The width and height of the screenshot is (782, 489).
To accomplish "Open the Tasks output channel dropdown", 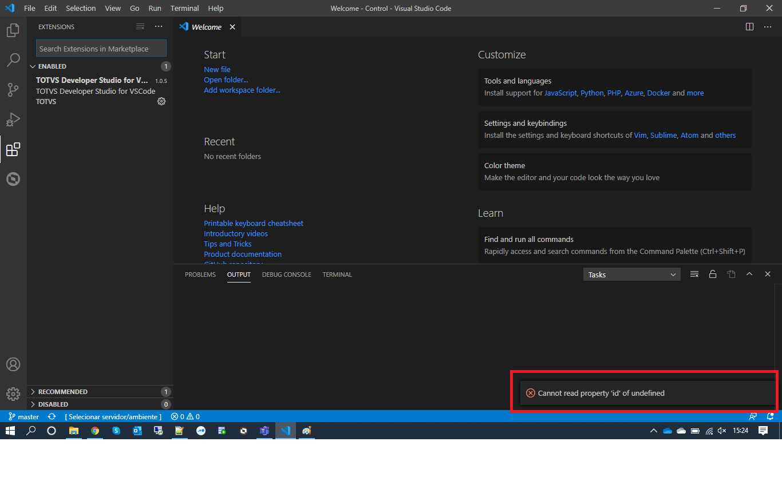I will (x=631, y=274).
